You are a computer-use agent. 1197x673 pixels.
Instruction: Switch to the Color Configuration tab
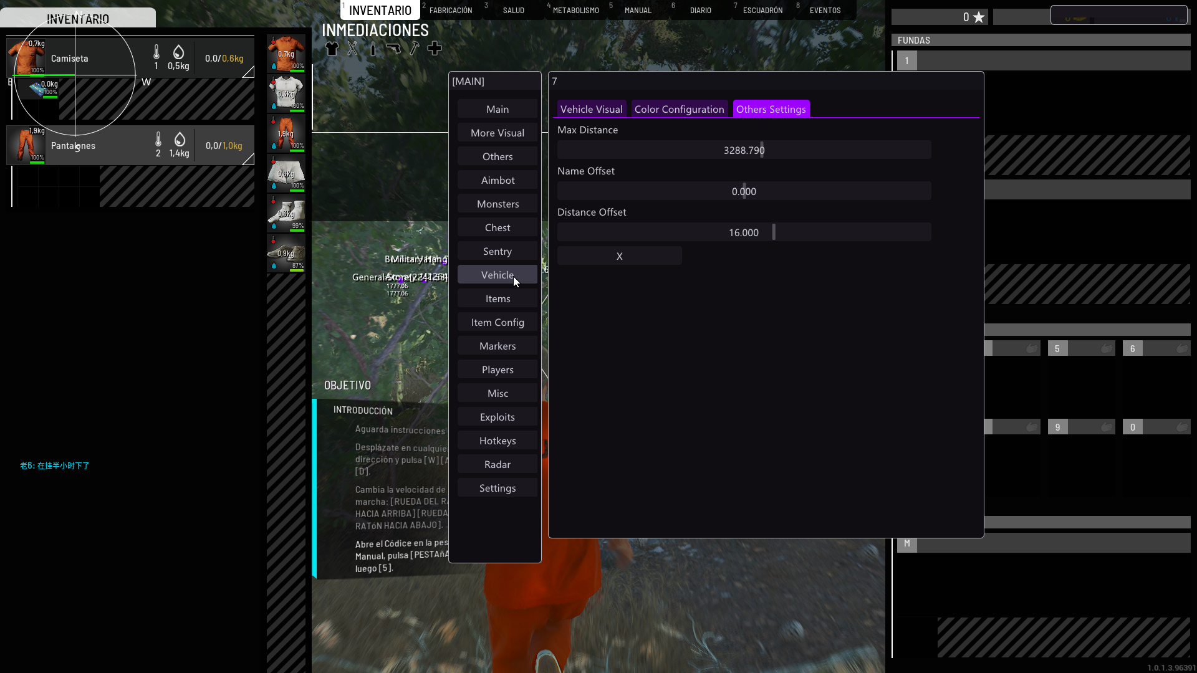pyautogui.click(x=679, y=109)
